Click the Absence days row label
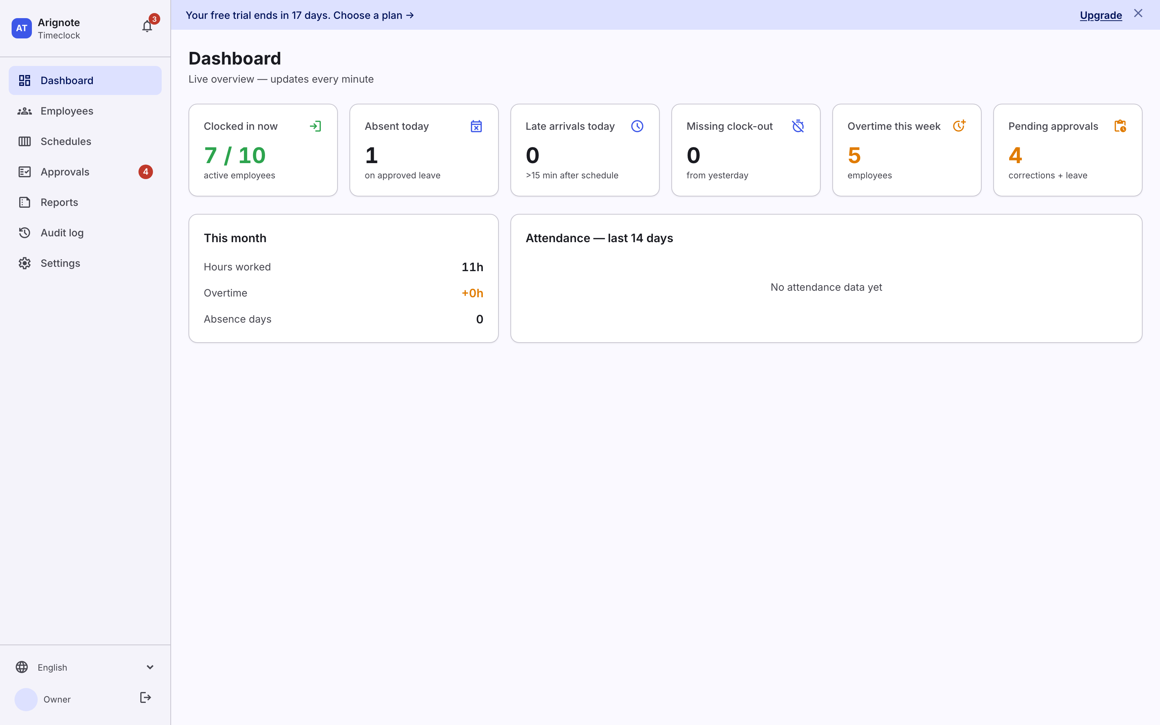Image resolution: width=1160 pixels, height=725 pixels. [237, 319]
